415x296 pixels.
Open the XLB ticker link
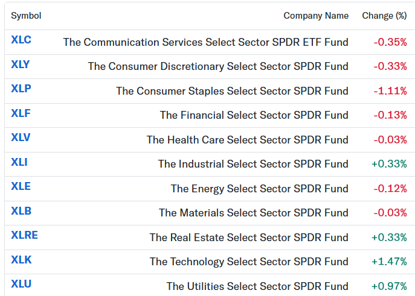point(21,211)
